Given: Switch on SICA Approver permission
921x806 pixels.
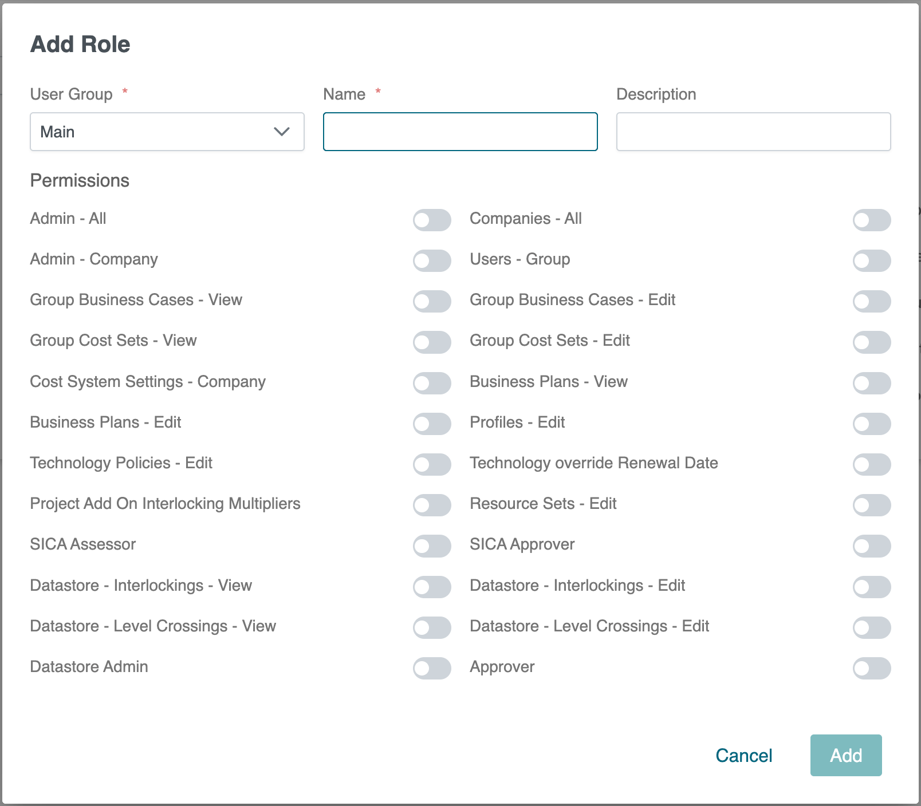Looking at the screenshot, I should (871, 546).
